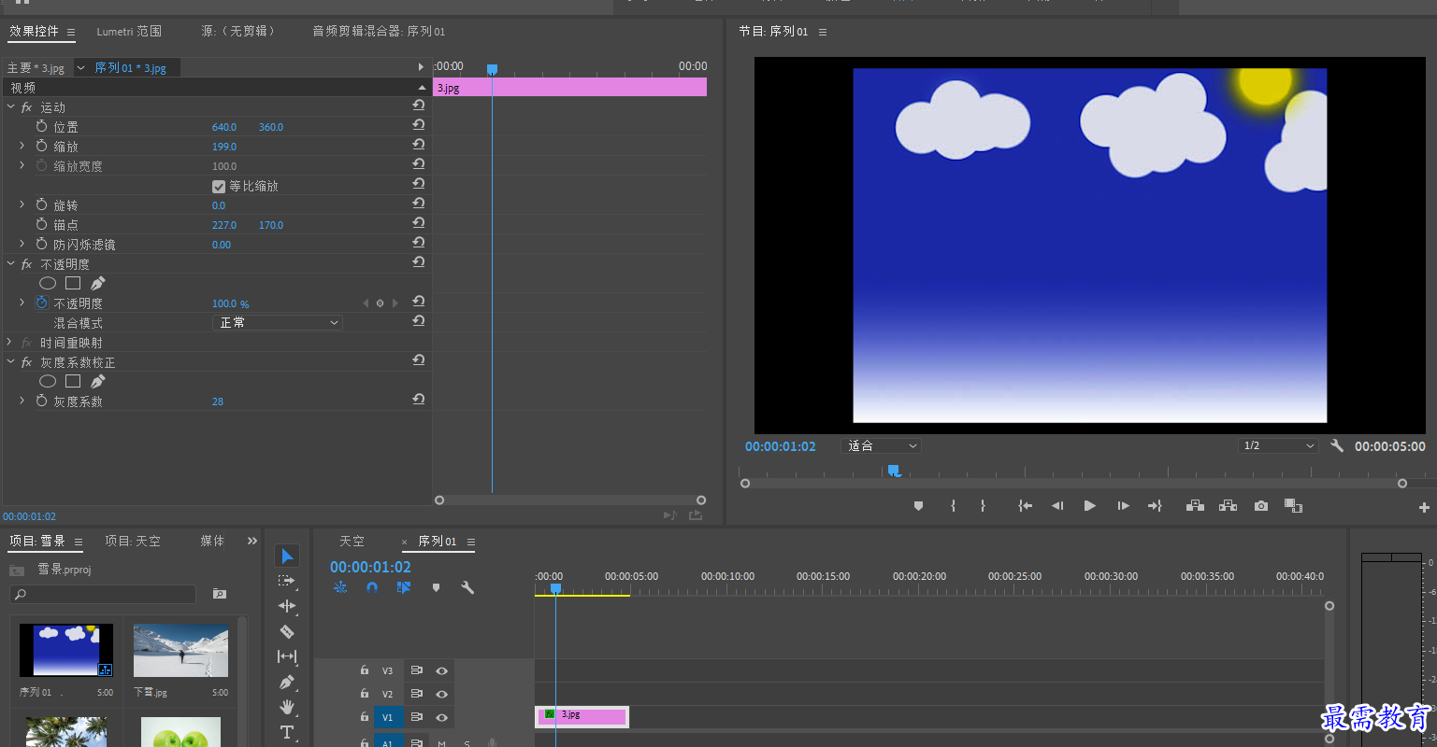This screenshot has width=1437, height=747.
Task: Select the Ripple Edit tool
Action: pos(287,606)
